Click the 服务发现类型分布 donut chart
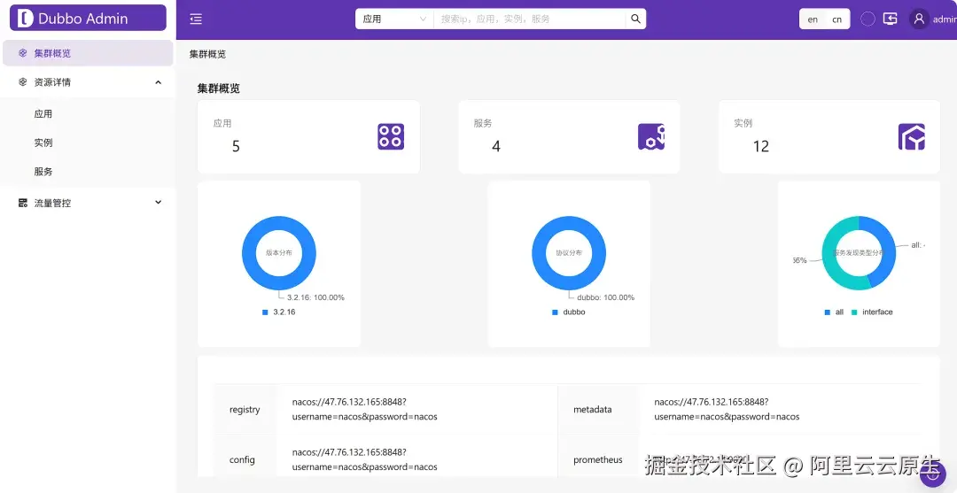 859,253
